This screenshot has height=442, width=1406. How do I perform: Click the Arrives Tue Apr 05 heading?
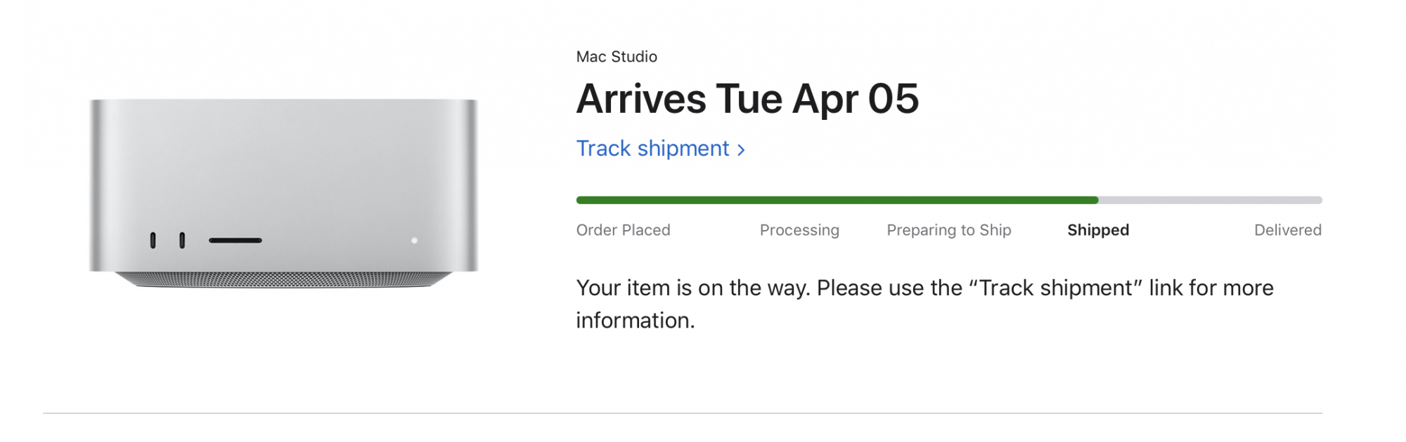(747, 99)
